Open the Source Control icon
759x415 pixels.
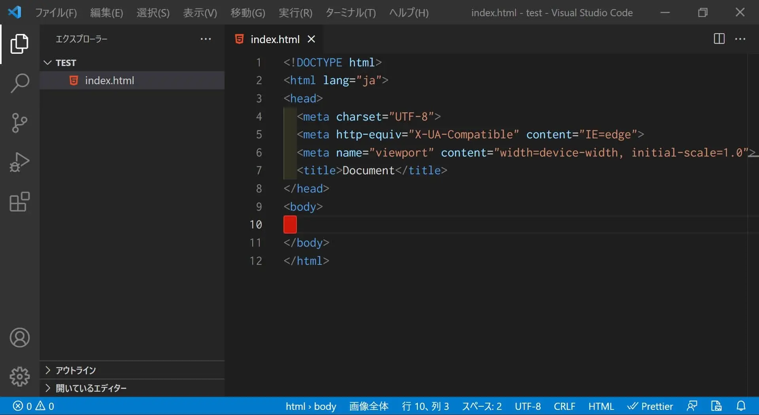(19, 123)
